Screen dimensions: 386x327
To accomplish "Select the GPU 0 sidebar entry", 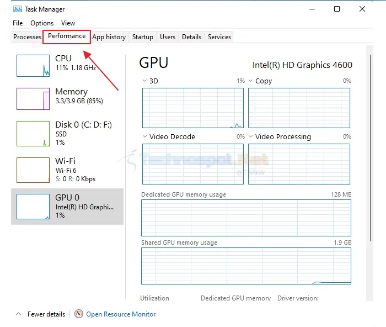I will click(67, 207).
